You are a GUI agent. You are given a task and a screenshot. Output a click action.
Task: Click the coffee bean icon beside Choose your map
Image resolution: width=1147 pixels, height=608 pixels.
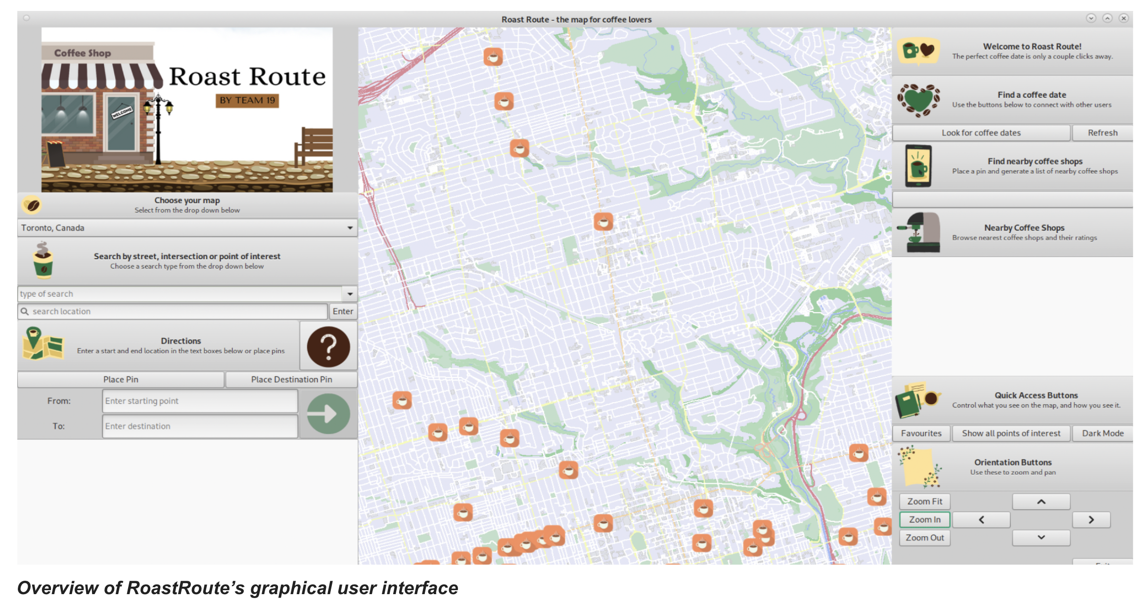click(32, 205)
